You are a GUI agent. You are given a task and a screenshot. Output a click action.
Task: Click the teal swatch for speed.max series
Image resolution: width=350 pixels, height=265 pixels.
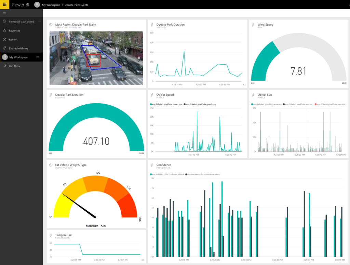click(x=151, y=104)
